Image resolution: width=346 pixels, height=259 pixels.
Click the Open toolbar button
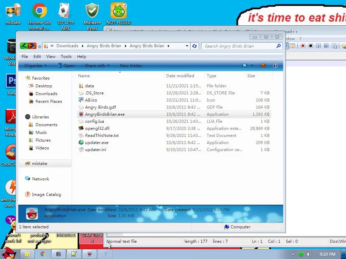[66, 66]
